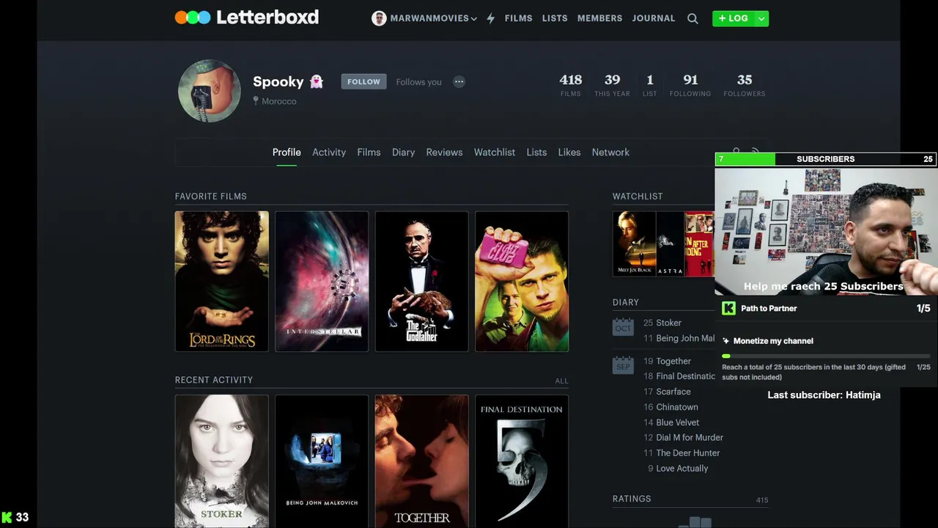This screenshot has width=938, height=528.
Task: Open the lightning bolt activity icon
Action: coord(490,18)
